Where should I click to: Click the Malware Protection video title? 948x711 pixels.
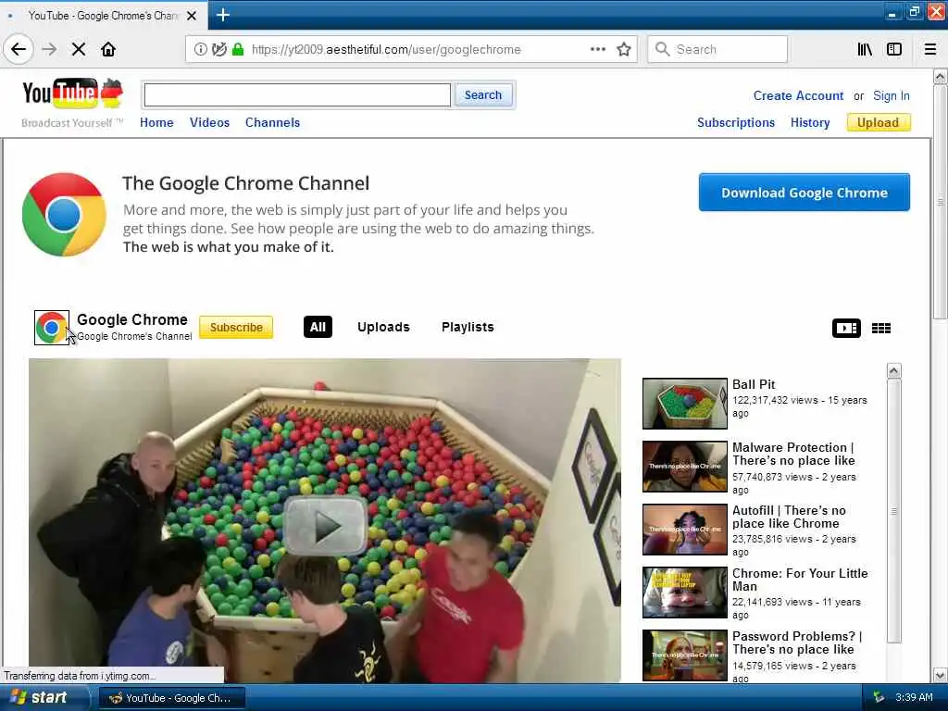coord(793,454)
